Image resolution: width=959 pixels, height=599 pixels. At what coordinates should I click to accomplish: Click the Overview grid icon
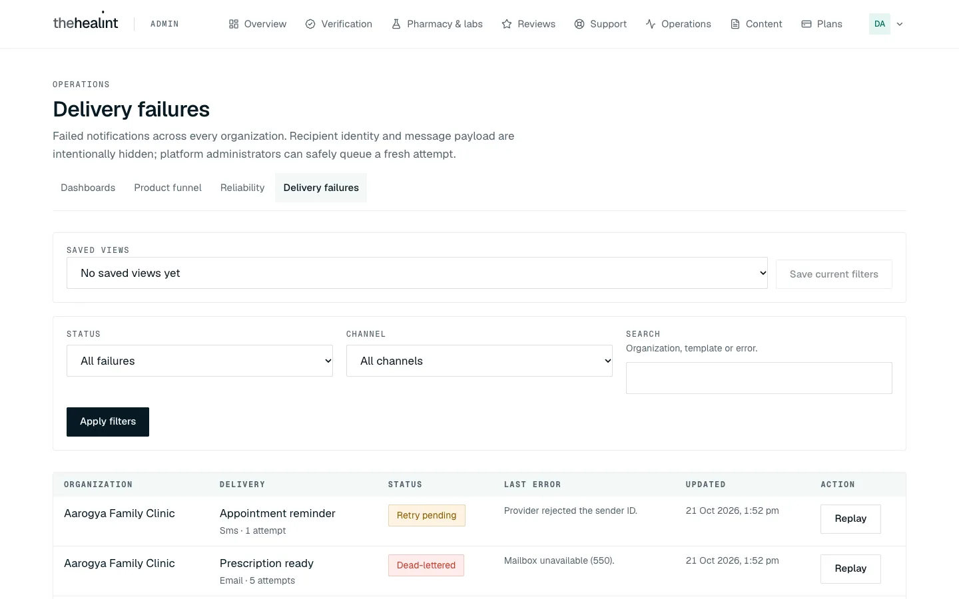click(233, 24)
